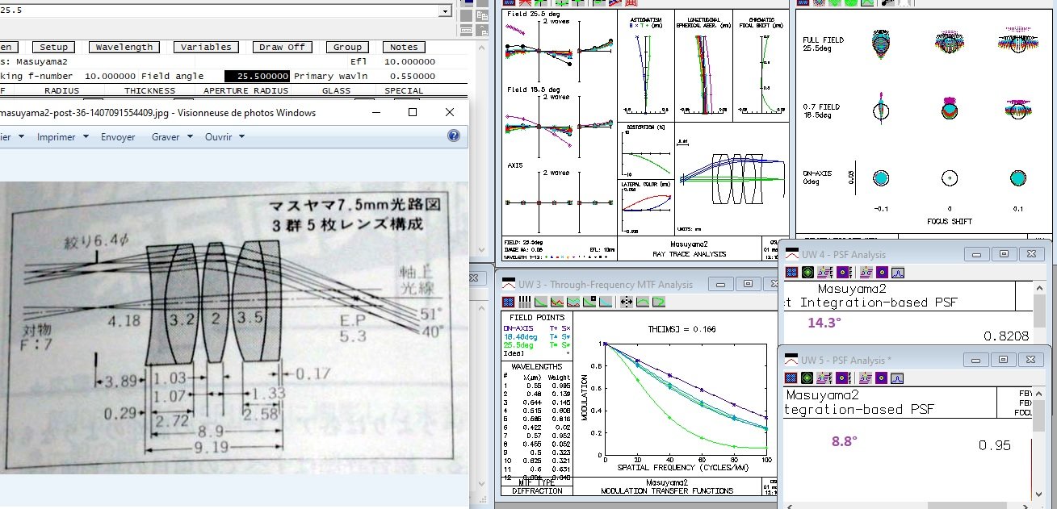Screen dimensions: 1057x509
Task: Click the Setup button in the lens spreadsheet
Action: (x=54, y=47)
